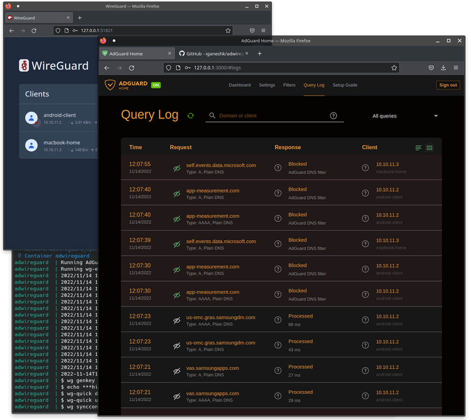This screenshot has height=420, width=471.
Task: Reload the AdGuard Home page
Action: tap(132, 68)
